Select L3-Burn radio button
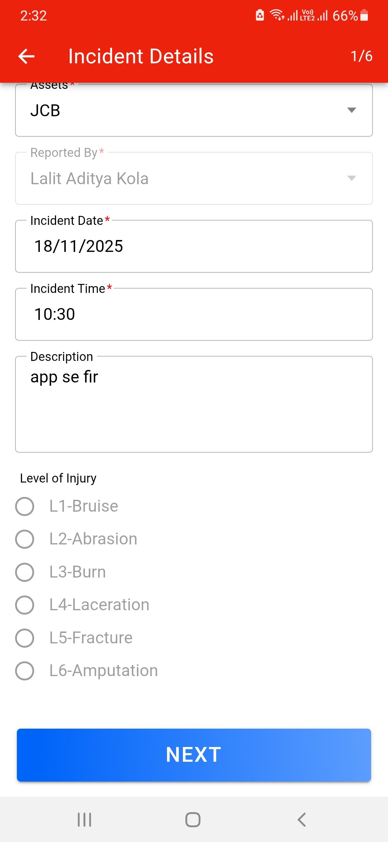 (25, 572)
